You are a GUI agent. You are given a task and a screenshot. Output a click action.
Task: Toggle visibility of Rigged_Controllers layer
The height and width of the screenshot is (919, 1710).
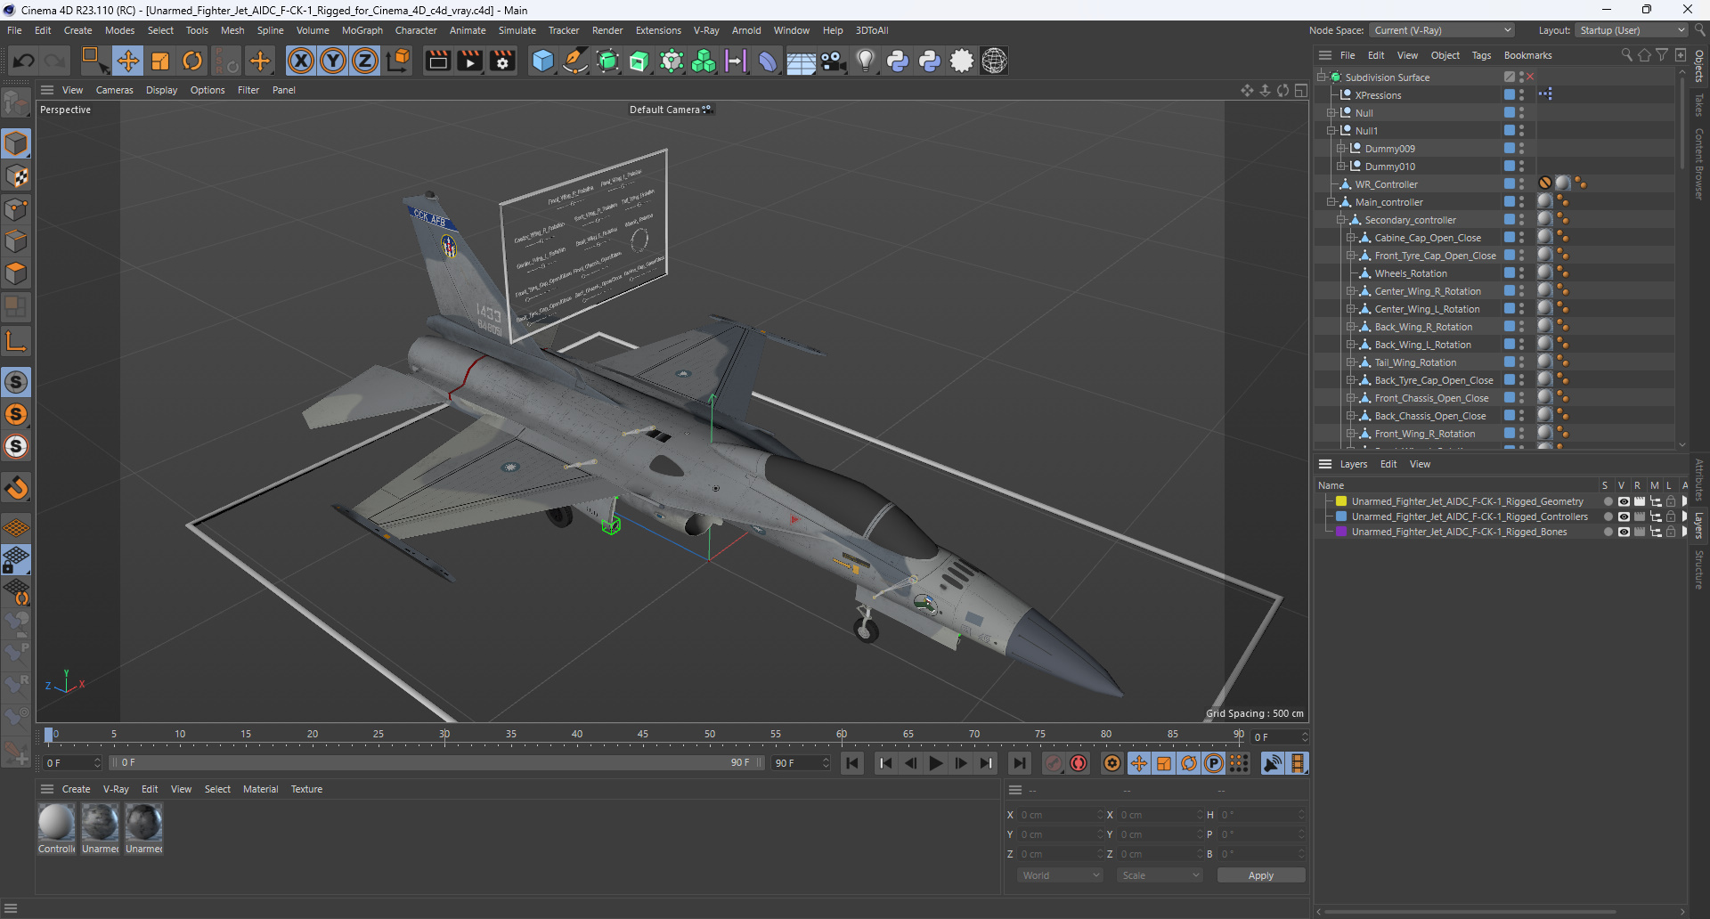tap(1624, 516)
